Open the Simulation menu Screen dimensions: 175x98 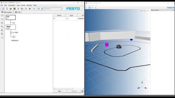coord(12,5)
